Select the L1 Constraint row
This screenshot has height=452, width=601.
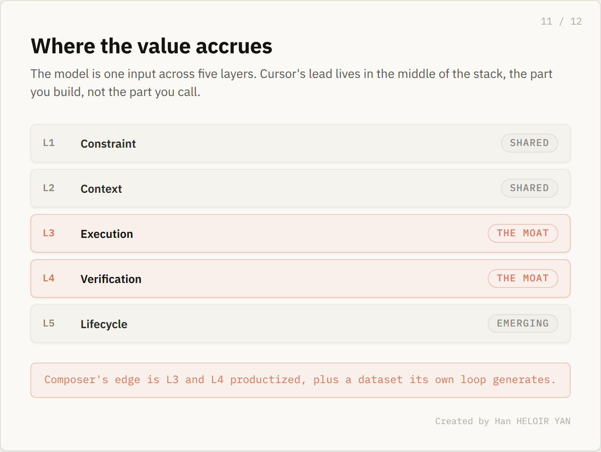click(x=300, y=143)
